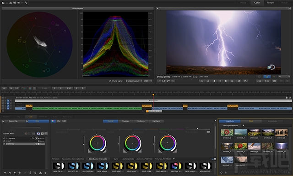This screenshot has height=176, width=293.
Task: Open the 2 Scopes Layout dropdown
Action: pyautogui.click(x=134, y=81)
